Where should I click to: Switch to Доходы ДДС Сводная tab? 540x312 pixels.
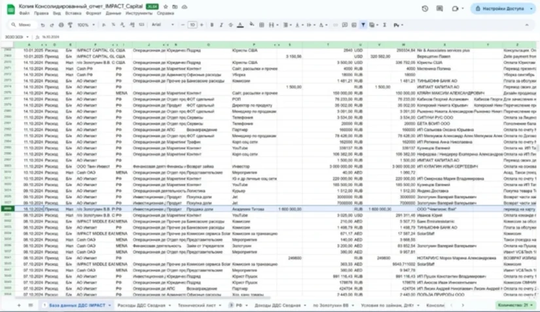[280, 305]
